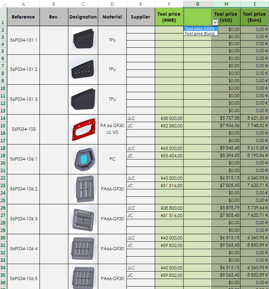Select the $9 848,48 USD price cell
The image size is (269, 289).
point(226,148)
